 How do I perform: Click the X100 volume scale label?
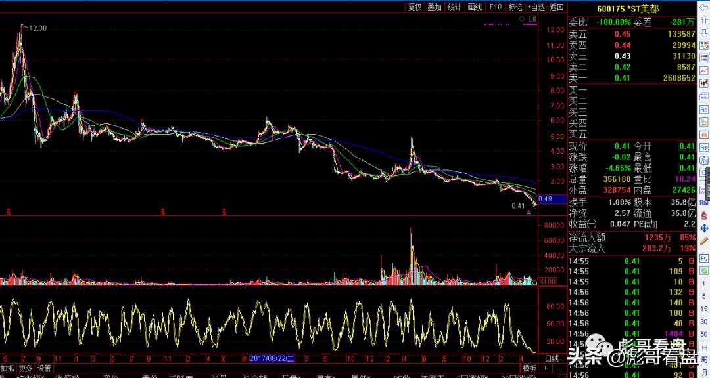pos(546,282)
